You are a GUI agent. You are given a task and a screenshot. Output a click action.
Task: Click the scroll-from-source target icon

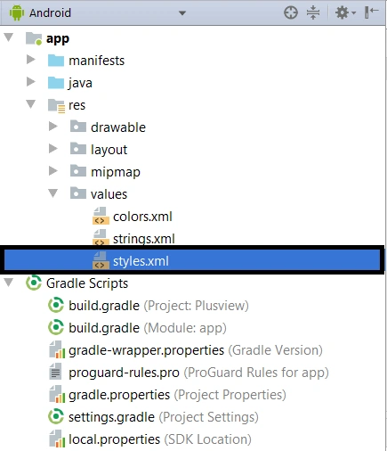pyautogui.click(x=290, y=12)
